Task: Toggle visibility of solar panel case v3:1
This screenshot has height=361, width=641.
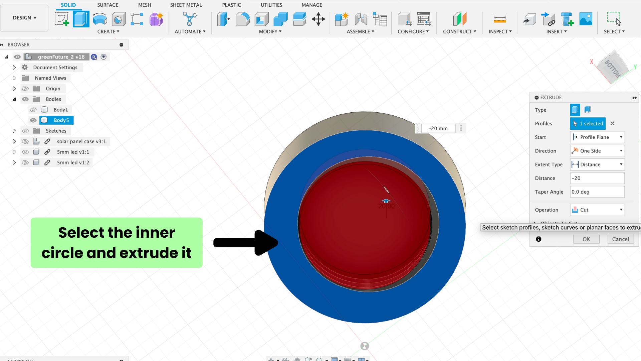Action: tap(25, 142)
